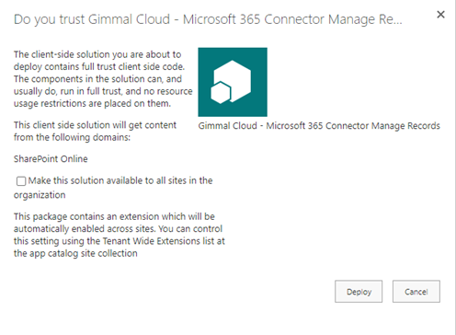
Task: Close the trust dialog with the X
Action: (440, 15)
